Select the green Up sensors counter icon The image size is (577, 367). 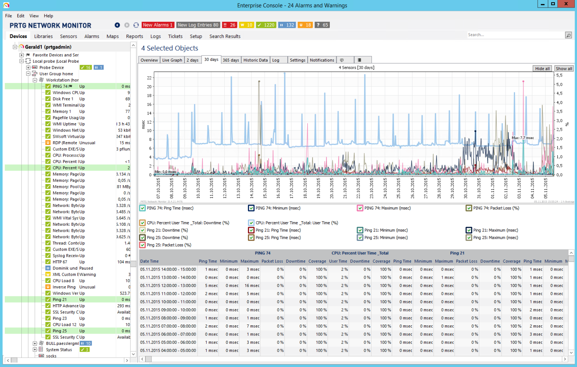click(x=266, y=25)
